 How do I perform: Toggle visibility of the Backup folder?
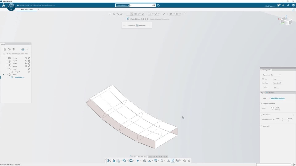[26, 58]
